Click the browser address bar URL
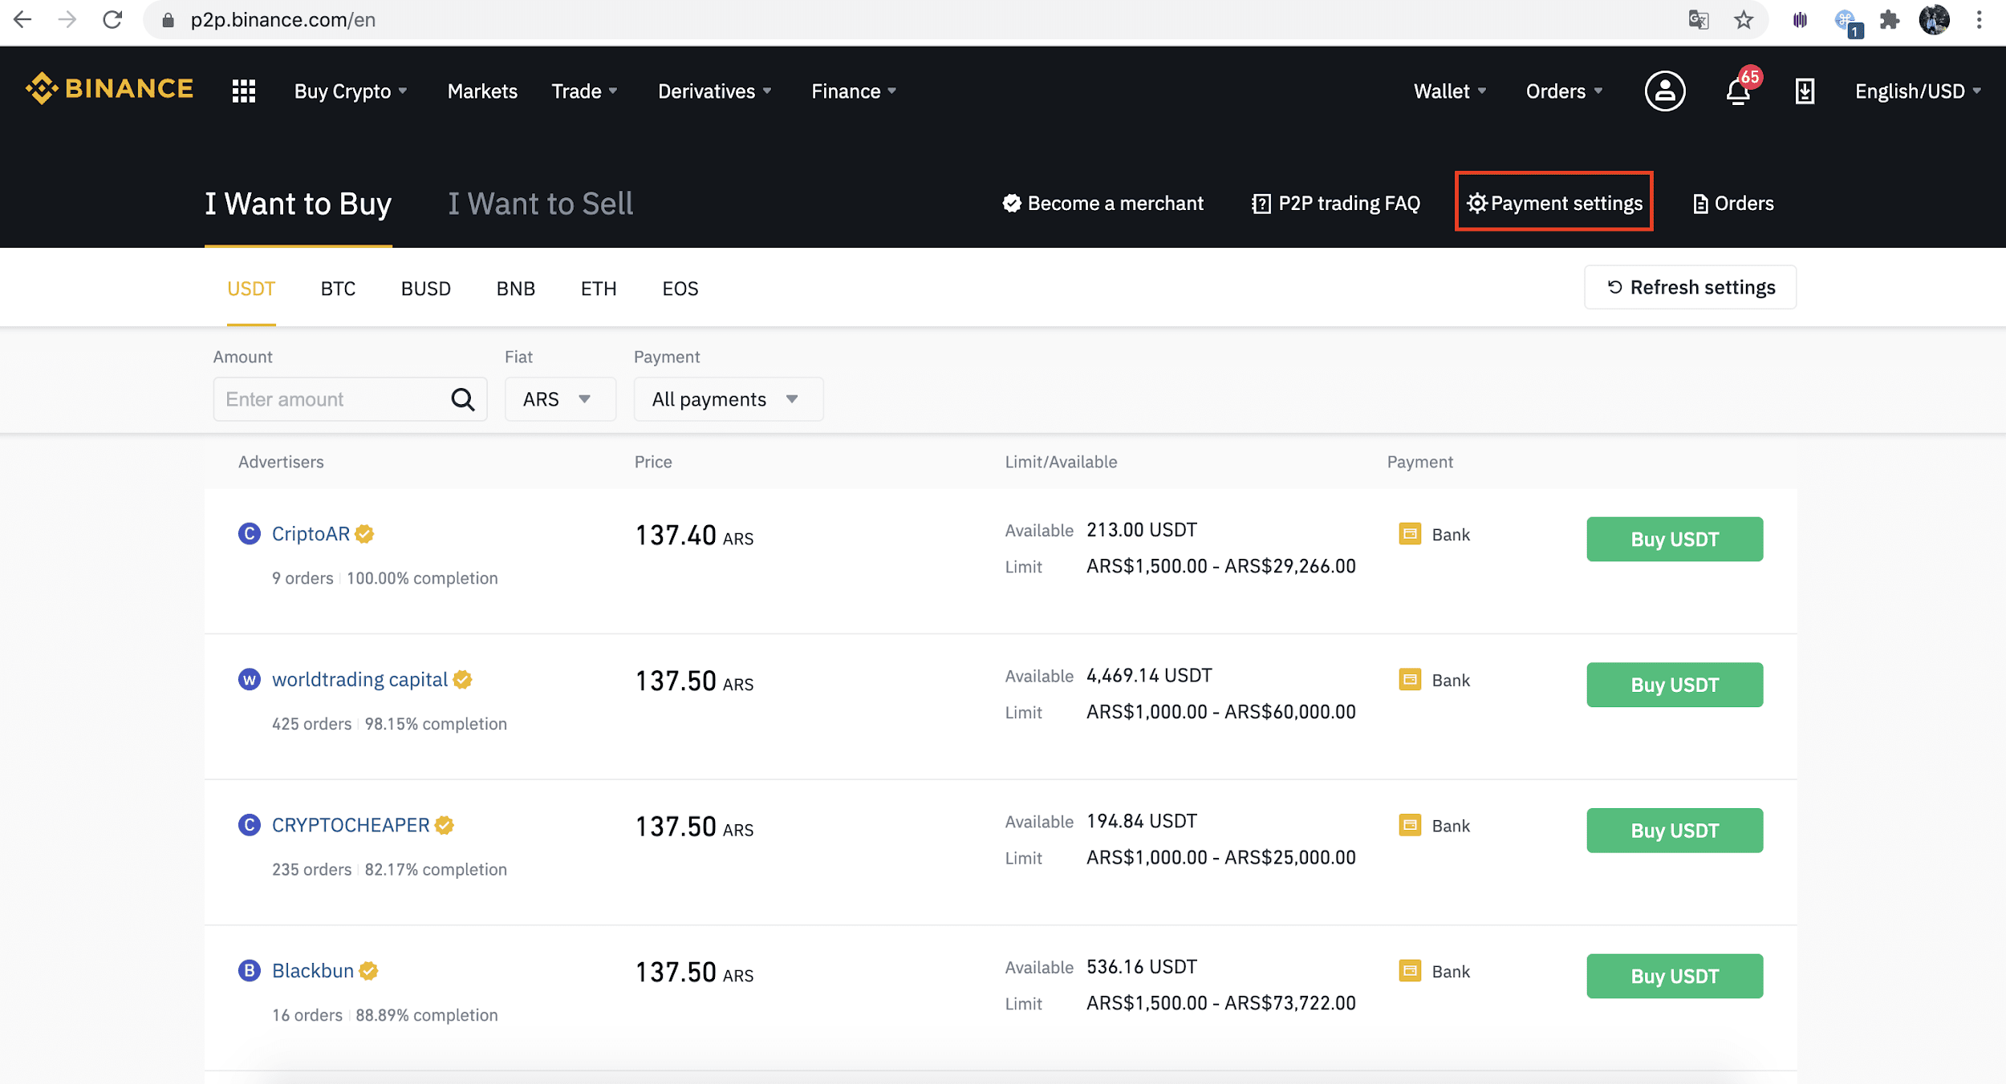Image resolution: width=2006 pixels, height=1084 pixels. tap(283, 20)
